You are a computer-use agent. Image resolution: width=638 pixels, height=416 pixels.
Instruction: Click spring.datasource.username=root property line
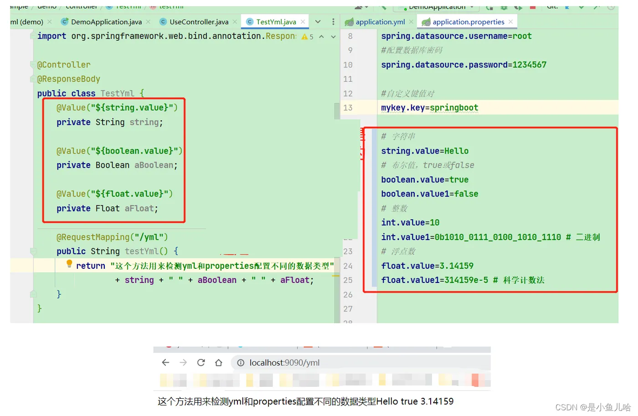pyautogui.click(x=456, y=36)
